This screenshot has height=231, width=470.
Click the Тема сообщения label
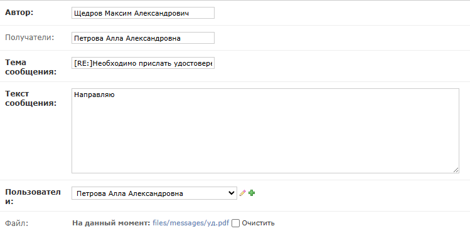click(31, 68)
